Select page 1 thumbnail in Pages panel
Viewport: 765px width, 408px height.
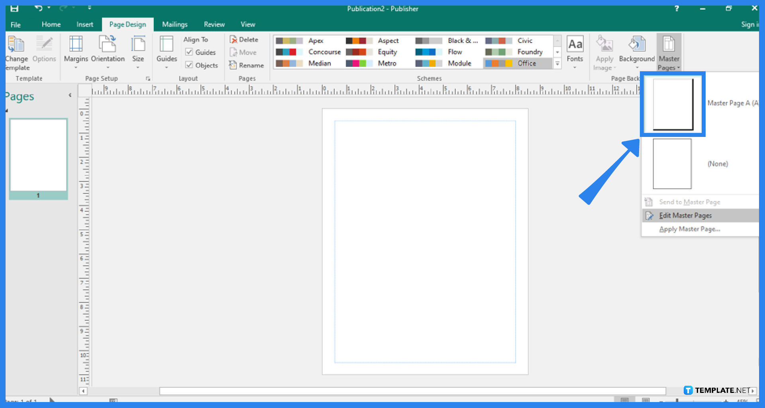[38, 156]
